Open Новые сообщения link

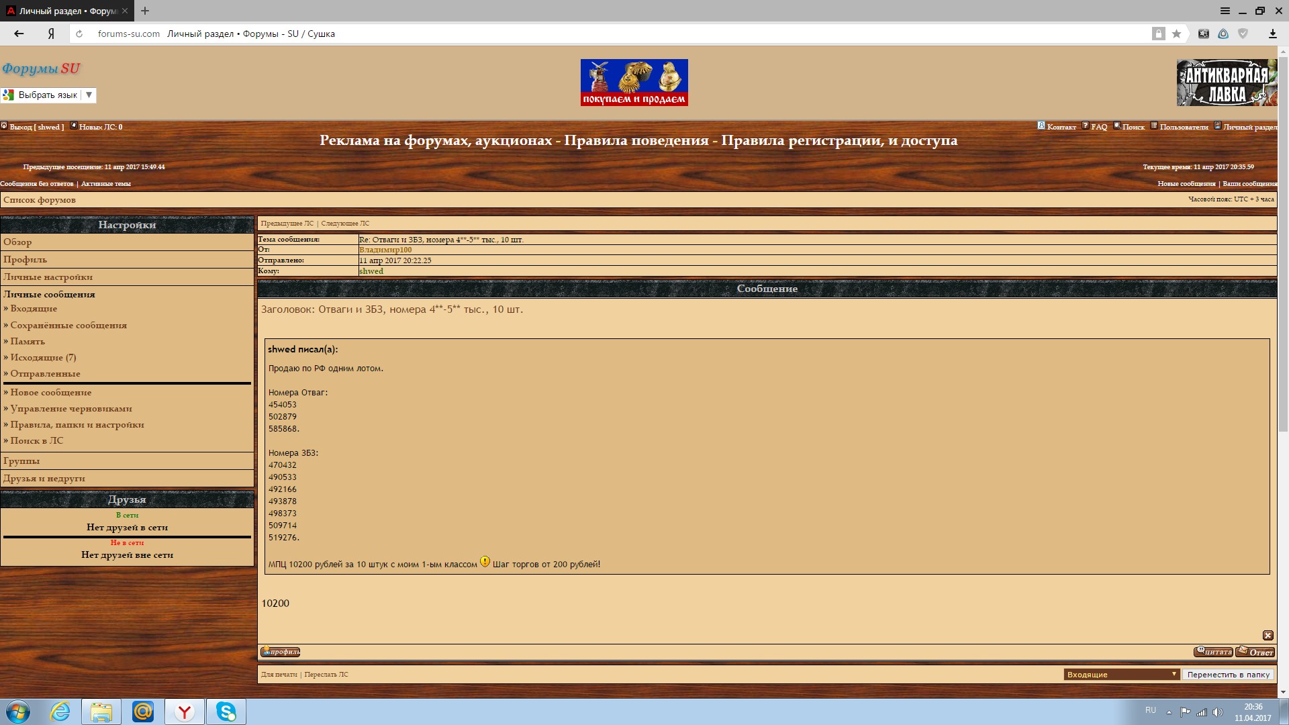pos(1186,184)
